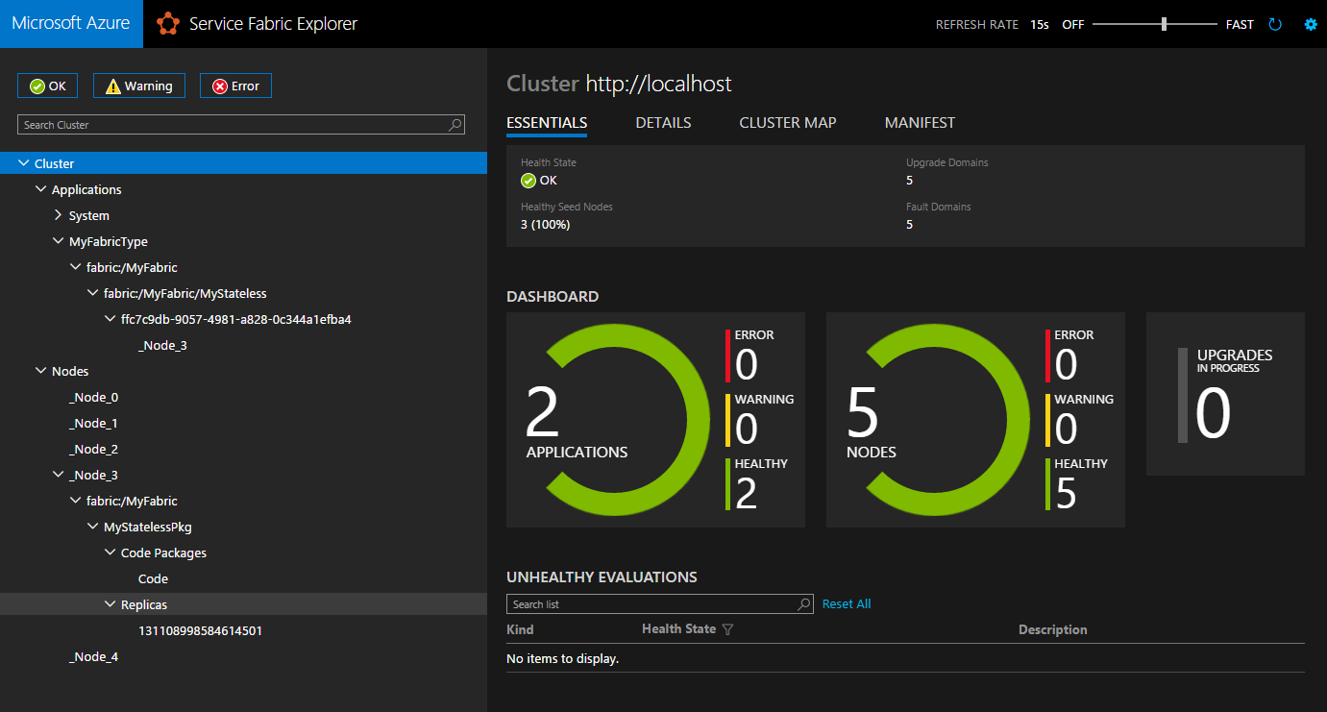1327x712 pixels.
Task: Select _Node_3 under the partition
Action: click(x=162, y=345)
